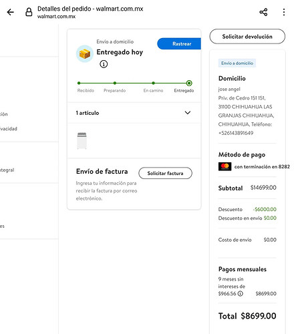Image resolution: width=294 pixels, height=334 pixels.
Task: Open the washer product thumbnail
Action: click(x=82, y=140)
